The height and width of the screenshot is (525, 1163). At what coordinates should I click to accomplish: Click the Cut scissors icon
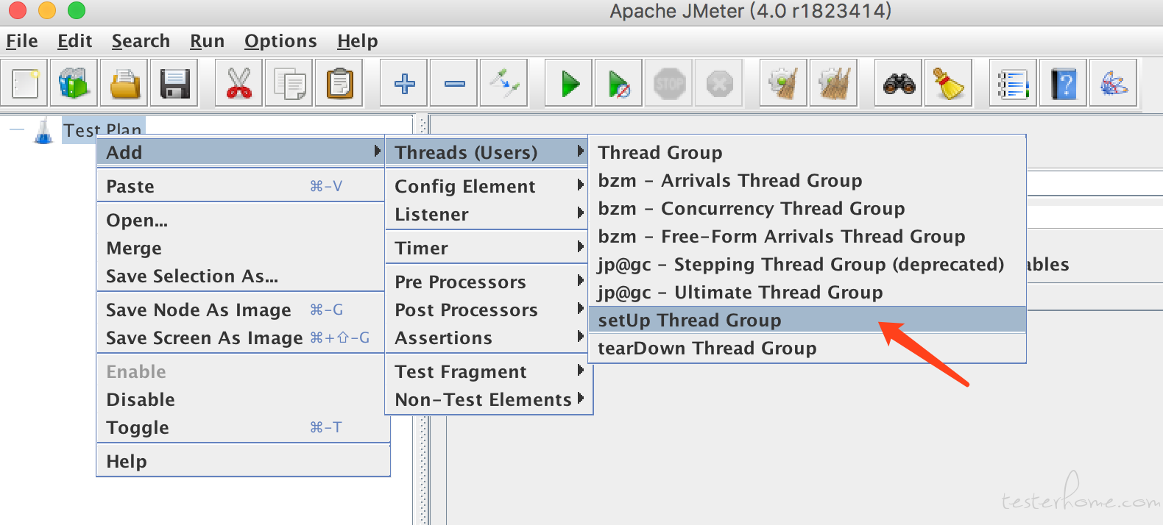click(238, 83)
